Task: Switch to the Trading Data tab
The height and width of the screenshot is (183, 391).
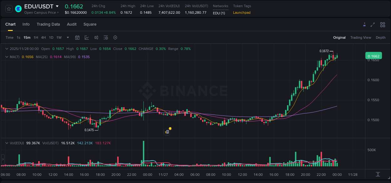Action: [48, 24]
